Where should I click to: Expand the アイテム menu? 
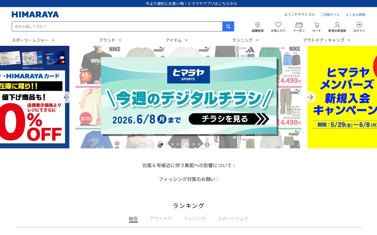177,40
